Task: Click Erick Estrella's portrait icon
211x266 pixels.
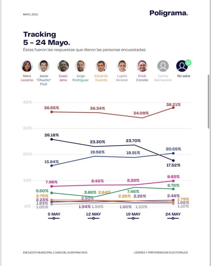Action: pyautogui.click(x=142, y=66)
